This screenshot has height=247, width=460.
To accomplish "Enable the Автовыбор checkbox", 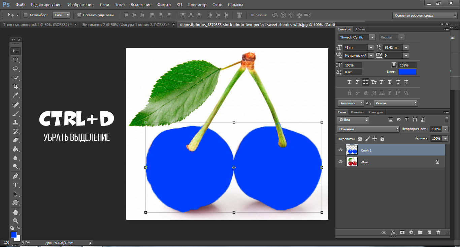I will (x=26, y=15).
